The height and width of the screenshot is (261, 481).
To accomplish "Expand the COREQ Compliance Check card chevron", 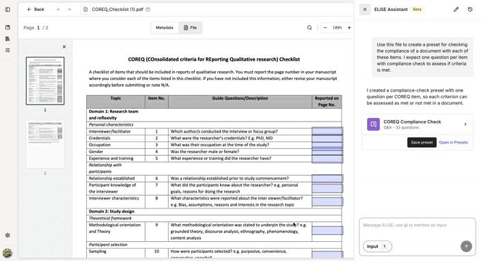I will (x=465, y=124).
